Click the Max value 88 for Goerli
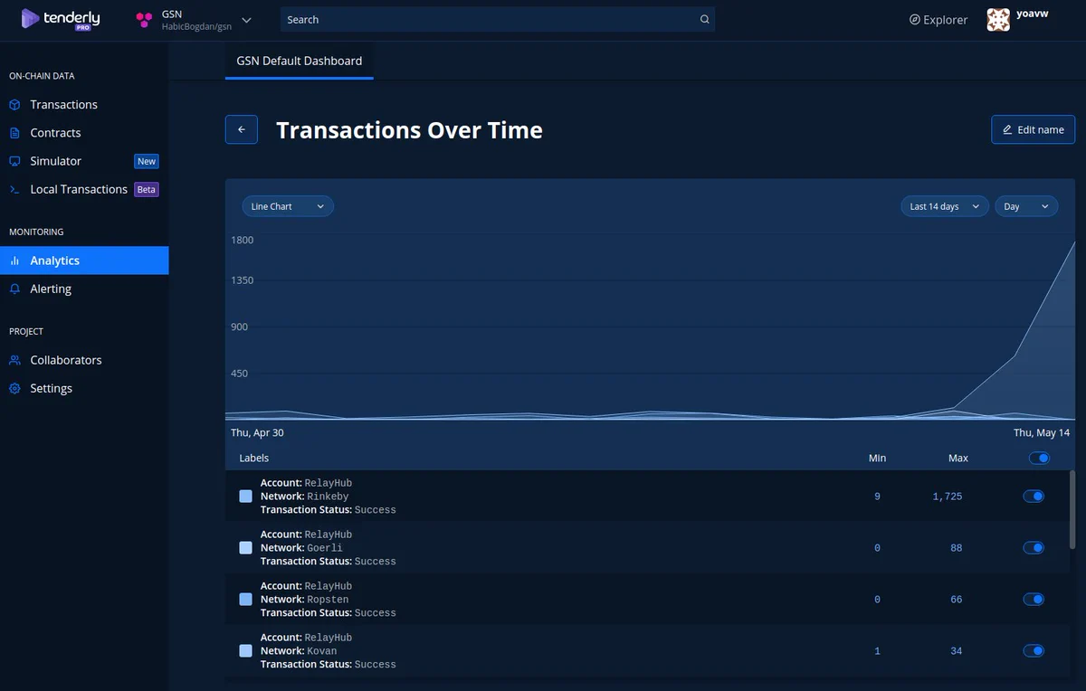Viewport: 1086px width, 691px height. pos(957,548)
